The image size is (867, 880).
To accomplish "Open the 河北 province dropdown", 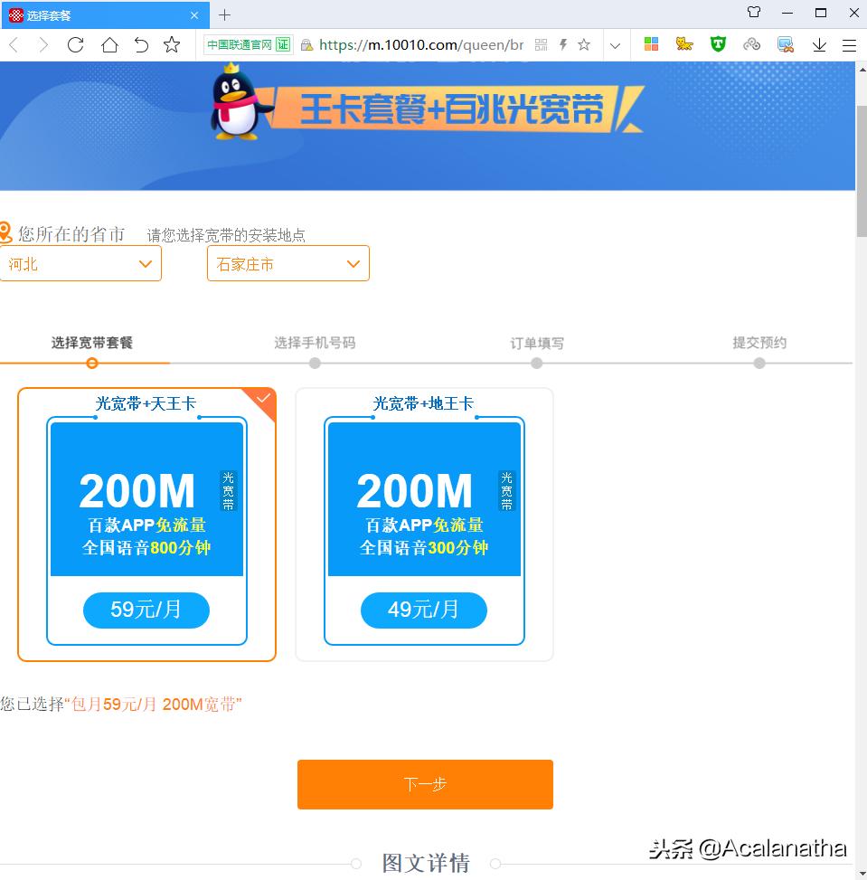I will (x=80, y=263).
